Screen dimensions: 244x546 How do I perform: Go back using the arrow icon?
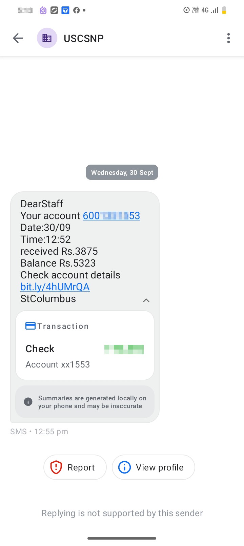pos(18,38)
